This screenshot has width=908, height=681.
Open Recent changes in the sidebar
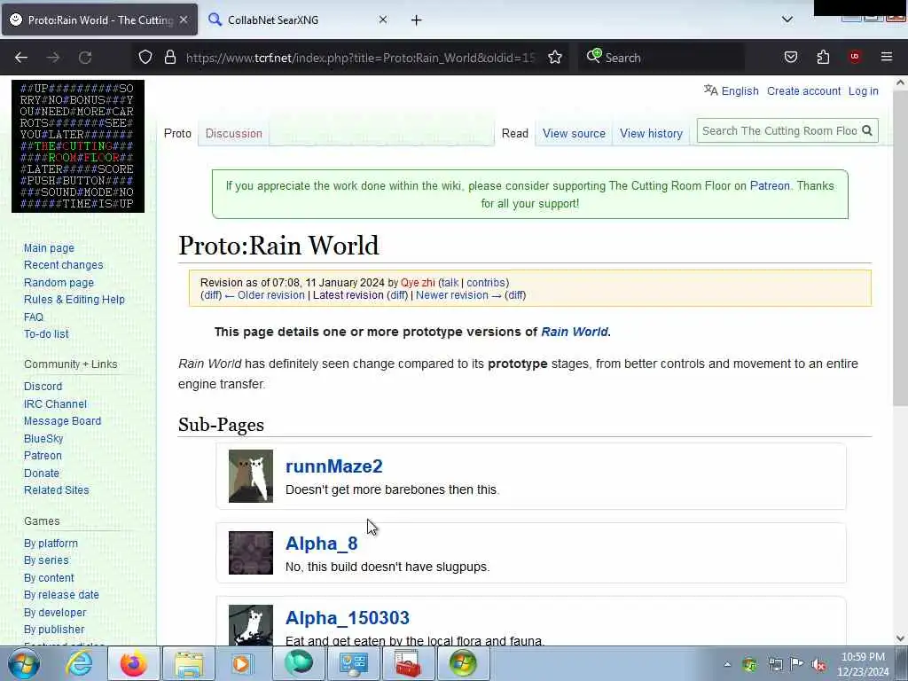pos(63,265)
